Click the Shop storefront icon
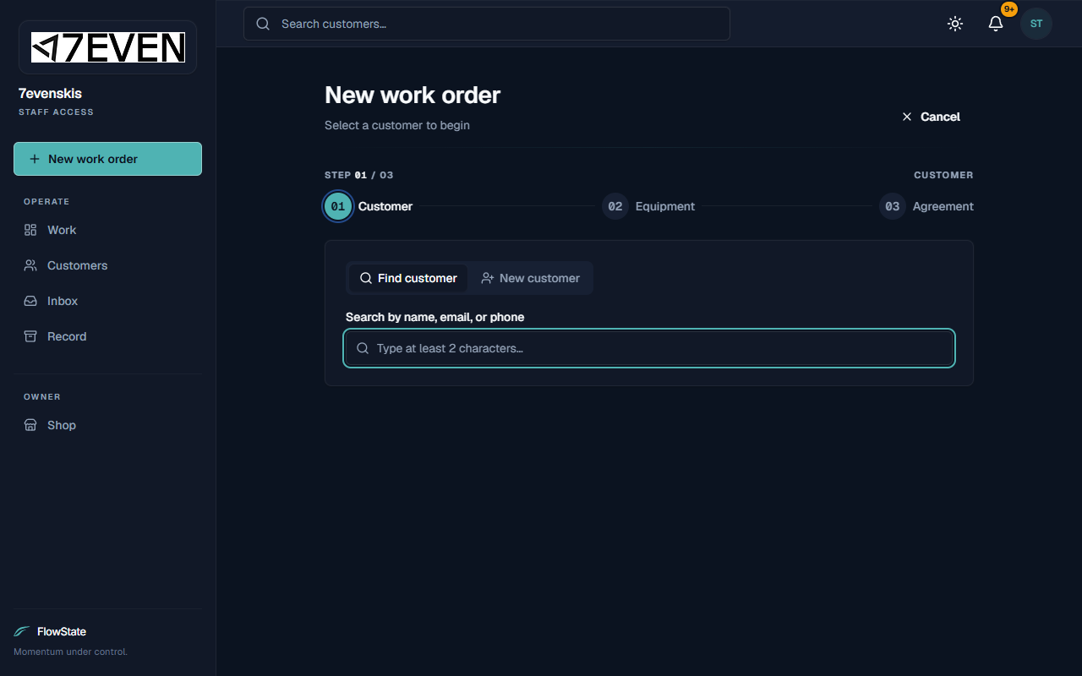The width and height of the screenshot is (1082, 676). pyautogui.click(x=30, y=425)
